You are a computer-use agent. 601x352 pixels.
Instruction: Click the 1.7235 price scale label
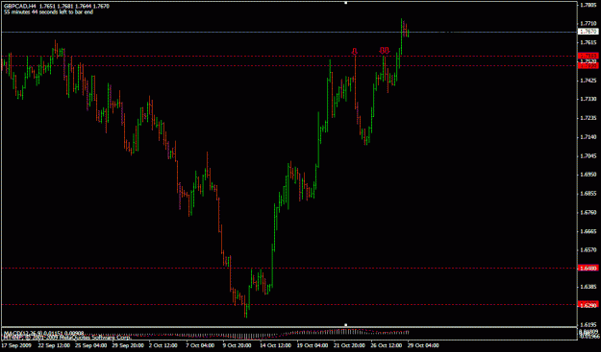coord(589,118)
